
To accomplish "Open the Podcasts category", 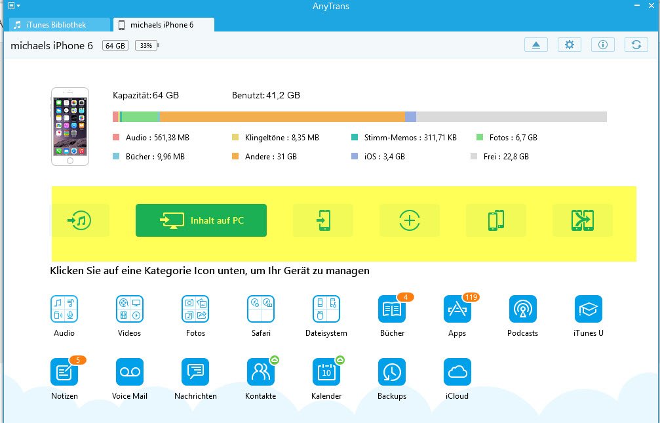I will pos(522,309).
